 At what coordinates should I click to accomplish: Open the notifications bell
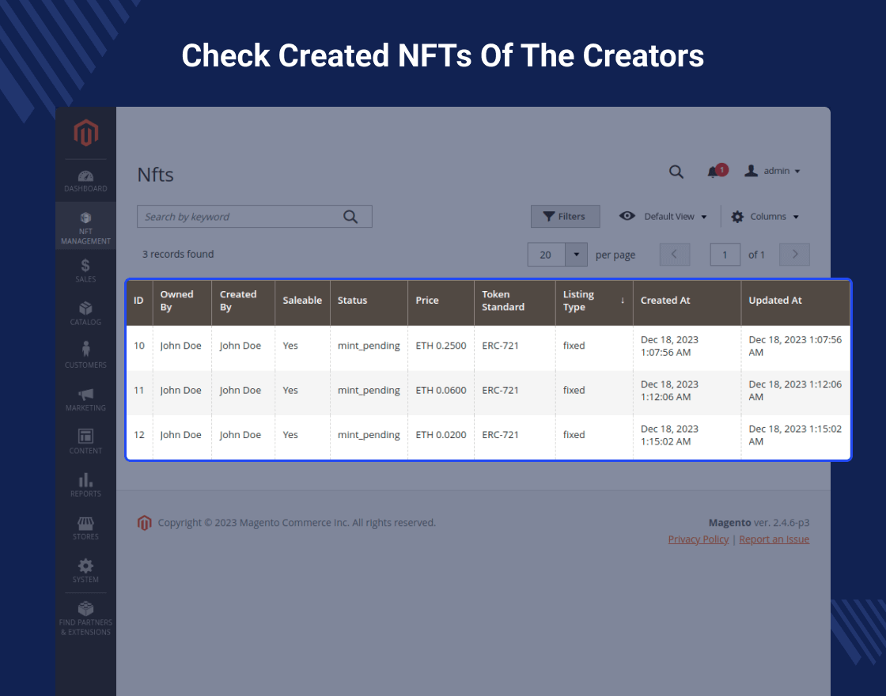click(717, 171)
